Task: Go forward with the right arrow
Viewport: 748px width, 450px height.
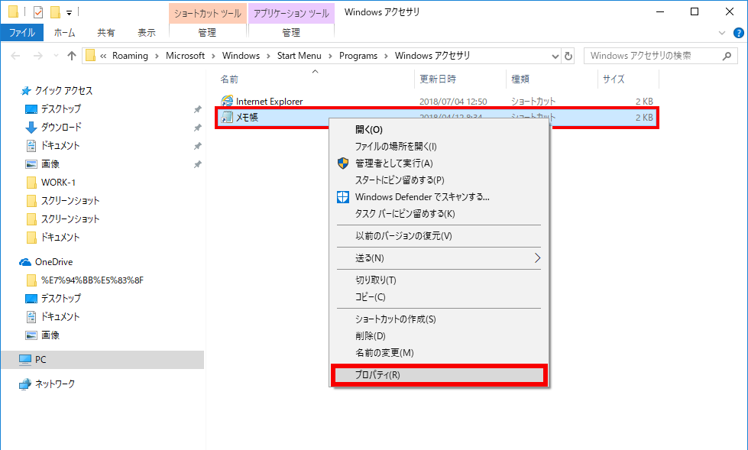Action: point(37,56)
